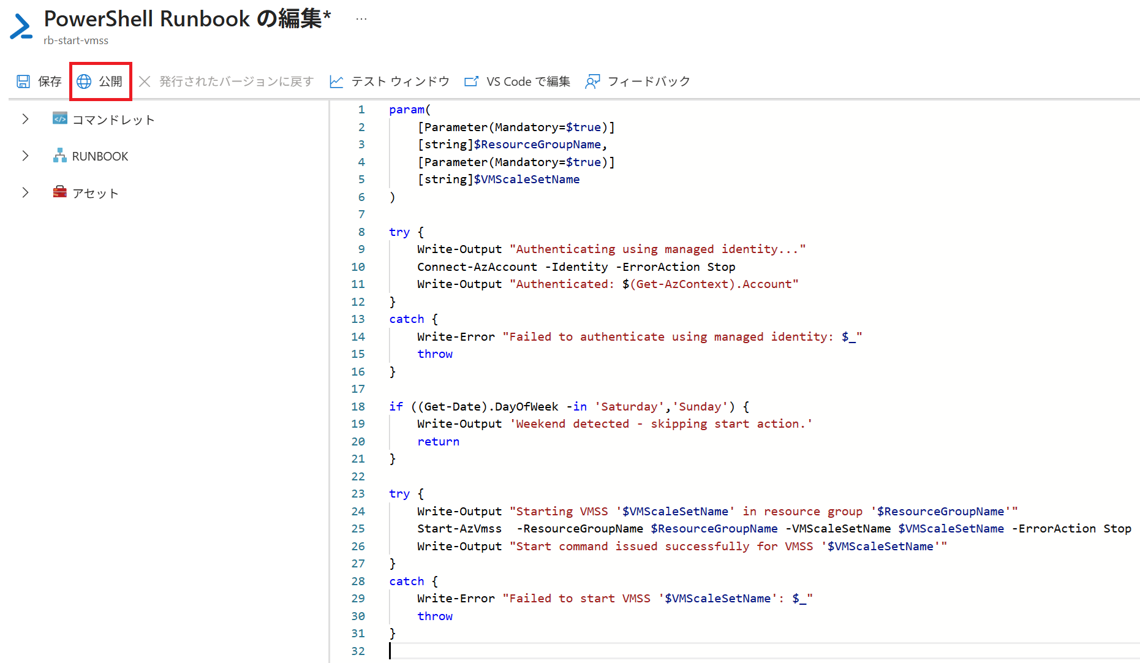1140x663 pixels.
Task: Click '[Parameter(Mandatory=$true)]' on line 2
Action: (516, 127)
